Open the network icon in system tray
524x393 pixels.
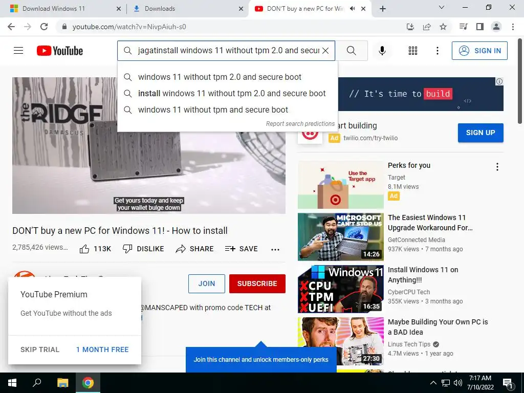pyautogui.click(x=446, y=383)
